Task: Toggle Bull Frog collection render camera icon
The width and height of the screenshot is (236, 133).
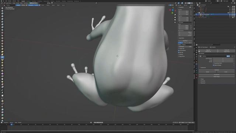Action: click(235, 13)
